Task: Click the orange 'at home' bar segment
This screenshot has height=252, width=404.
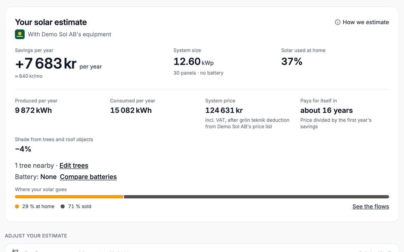Action: [69, 197]
